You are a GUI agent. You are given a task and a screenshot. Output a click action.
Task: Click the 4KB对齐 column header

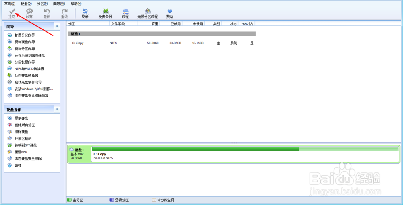(247, 24)
